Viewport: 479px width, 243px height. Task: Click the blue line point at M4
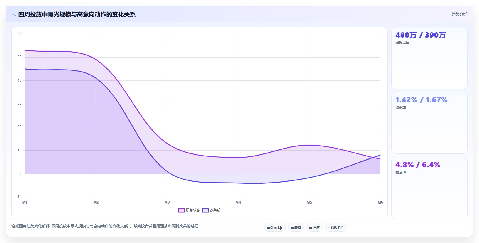tap(238, 183)
